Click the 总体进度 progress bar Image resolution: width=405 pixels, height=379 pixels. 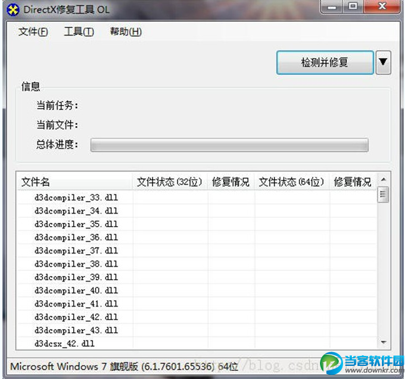click(x=229, y=145)
